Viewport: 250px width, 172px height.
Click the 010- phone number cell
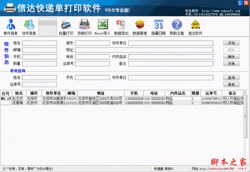tap(154, 103)
